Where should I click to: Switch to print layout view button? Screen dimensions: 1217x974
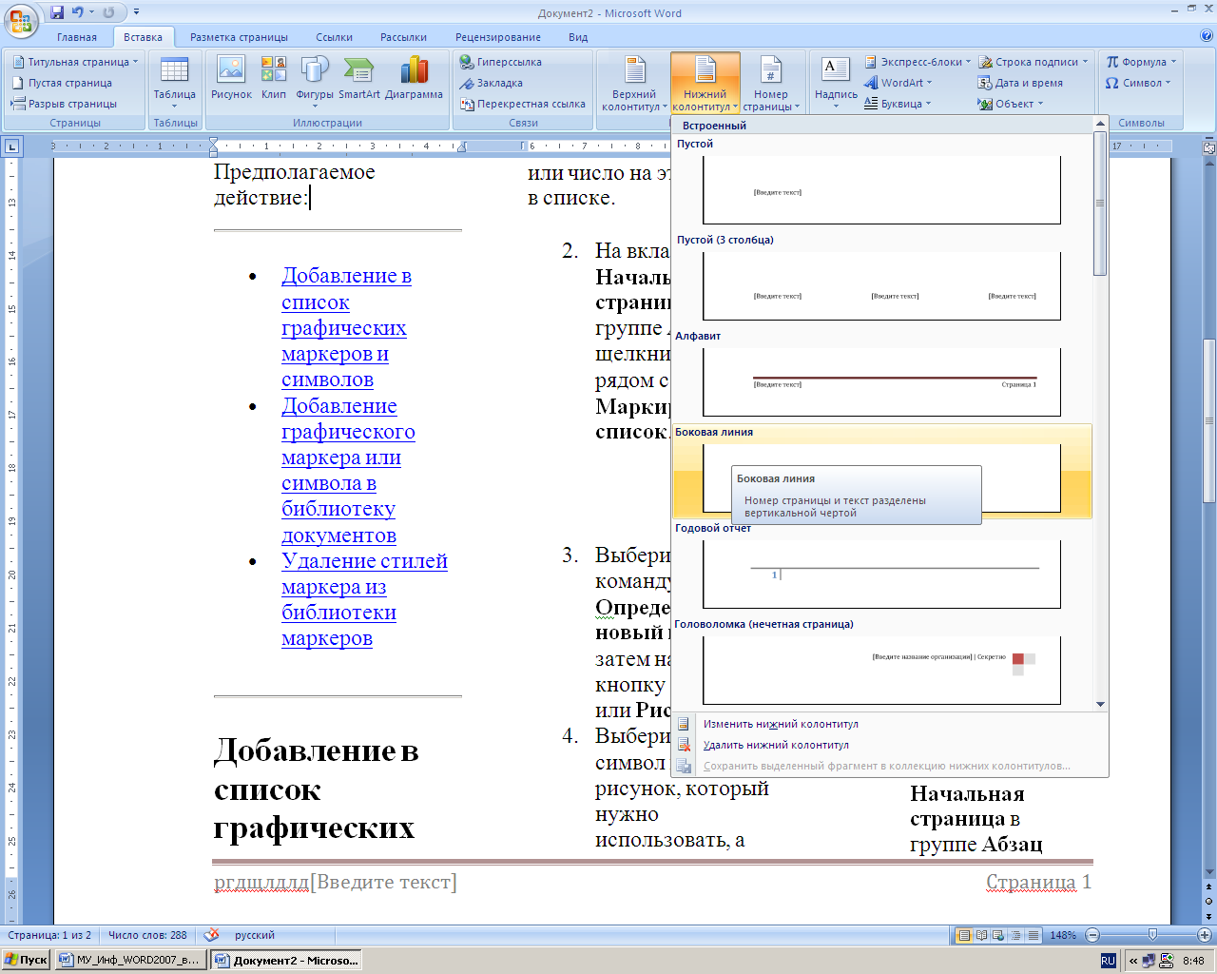coord(964,936)
